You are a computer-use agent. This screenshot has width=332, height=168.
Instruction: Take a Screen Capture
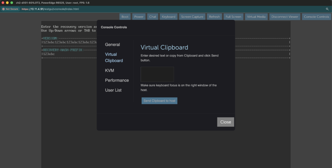click(192, 17)
